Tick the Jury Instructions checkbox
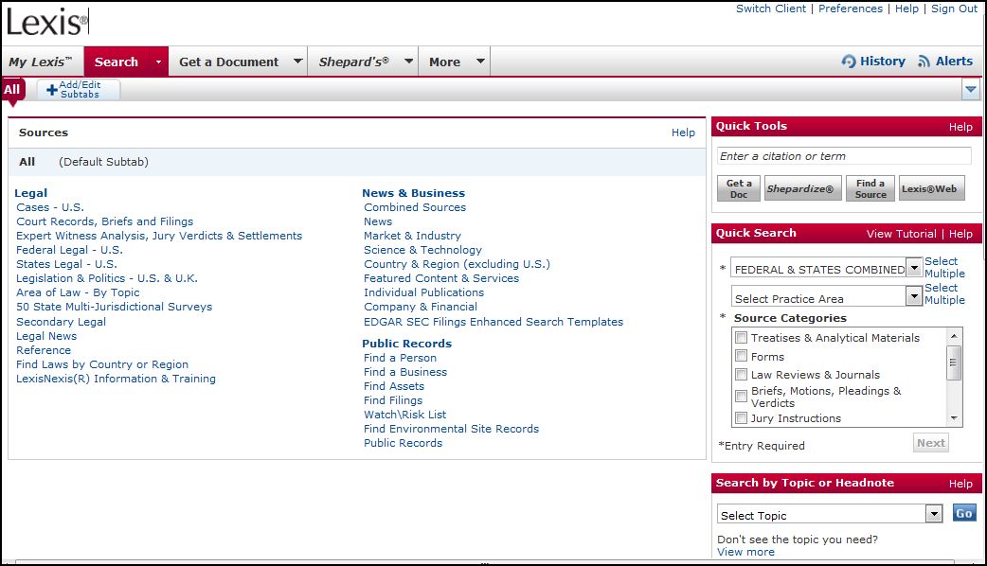987x566 pixels. tap(742, 418)
